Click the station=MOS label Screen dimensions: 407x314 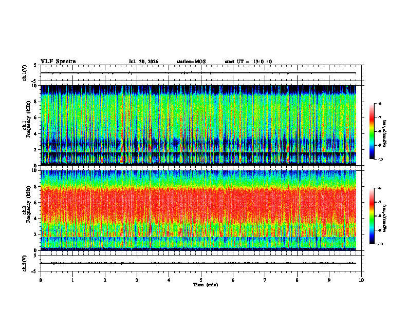191,62
